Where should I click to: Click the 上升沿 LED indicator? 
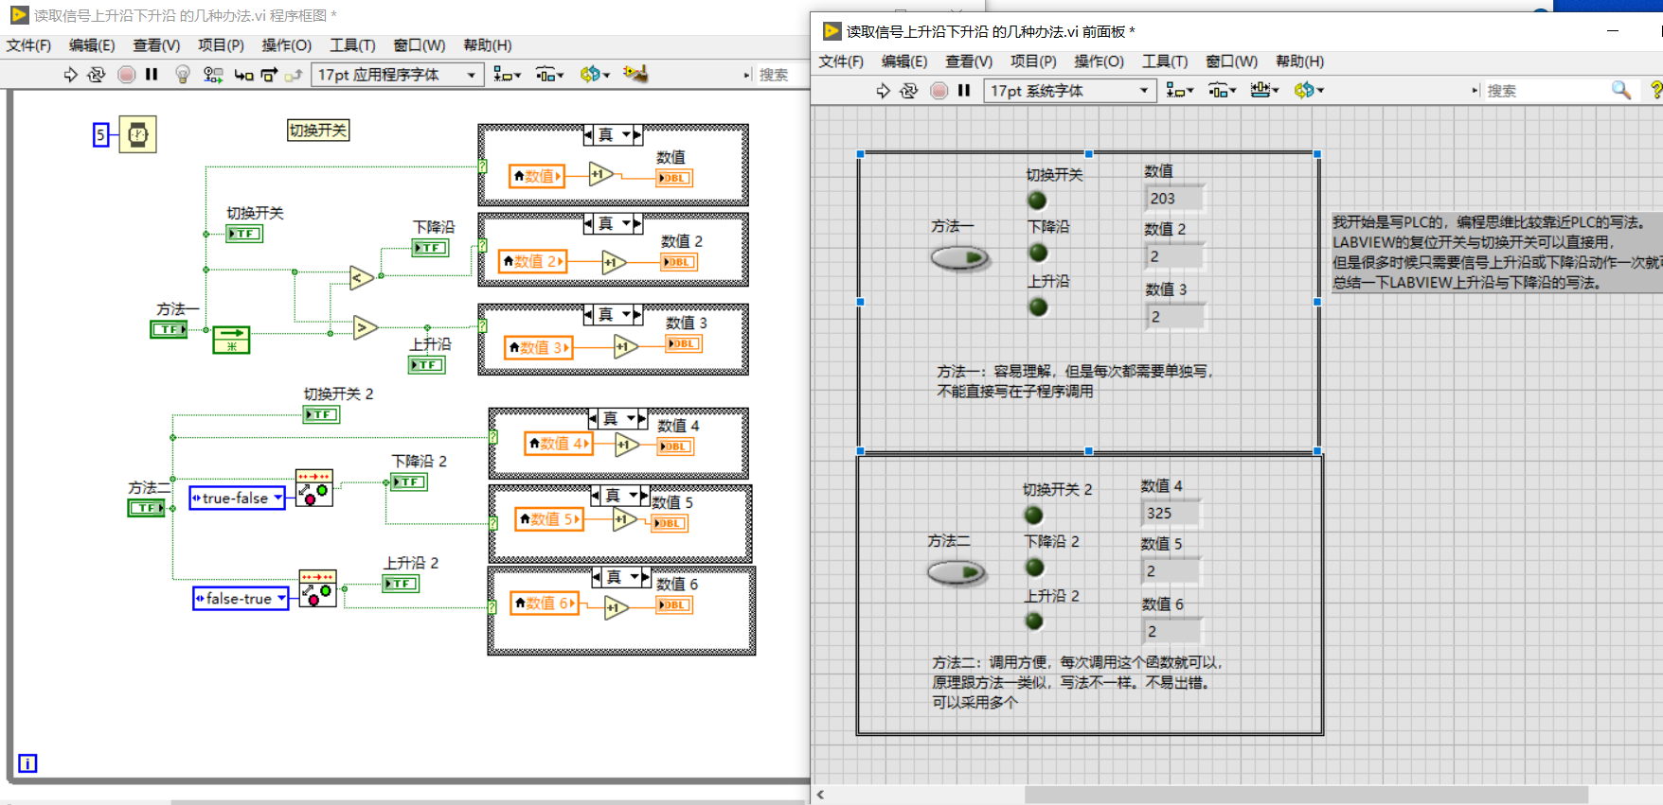click(1038, 307)
